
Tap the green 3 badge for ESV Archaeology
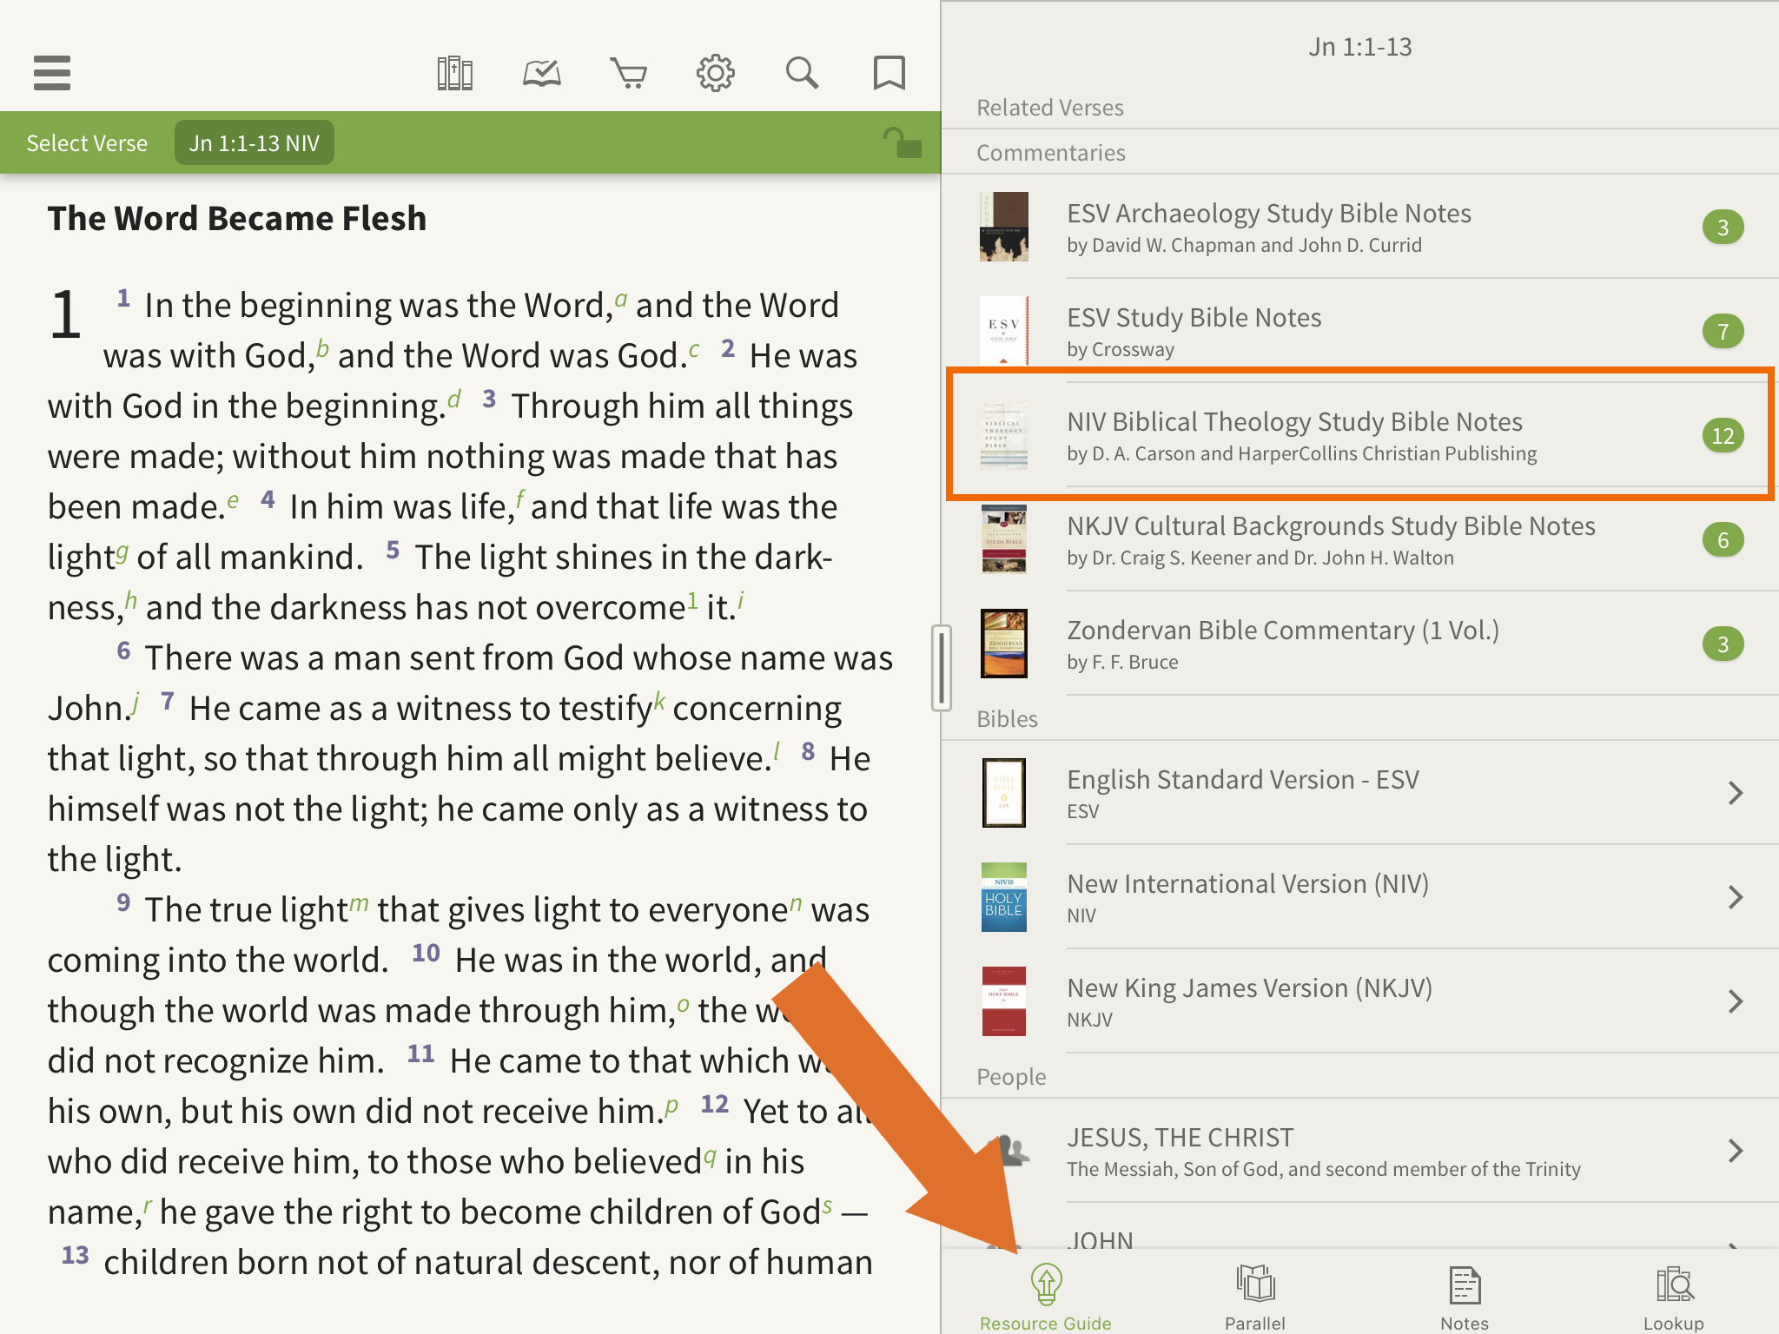tap(1723, 228)
